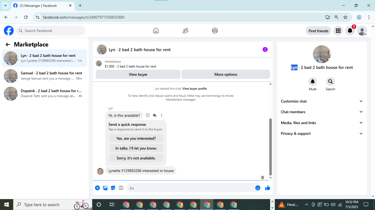Open a new browser tab
The image size is (375, 210).
(x=80, y=5)
